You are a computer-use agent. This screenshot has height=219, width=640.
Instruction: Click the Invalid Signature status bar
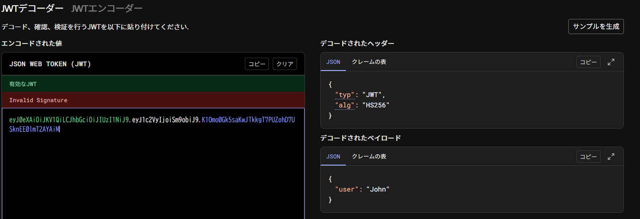153,100
